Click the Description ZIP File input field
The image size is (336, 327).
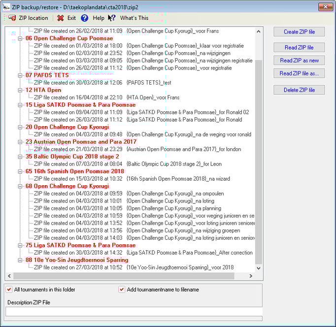coord(134,312)
